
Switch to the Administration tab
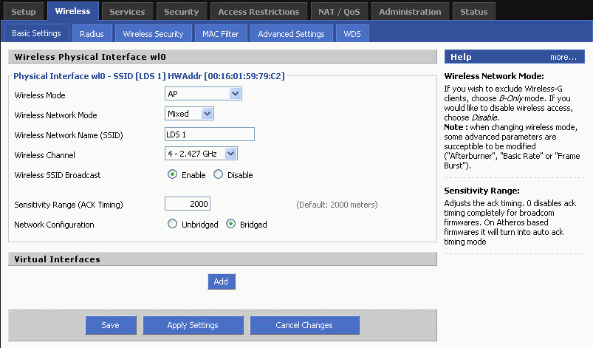(x=410, y=12)
